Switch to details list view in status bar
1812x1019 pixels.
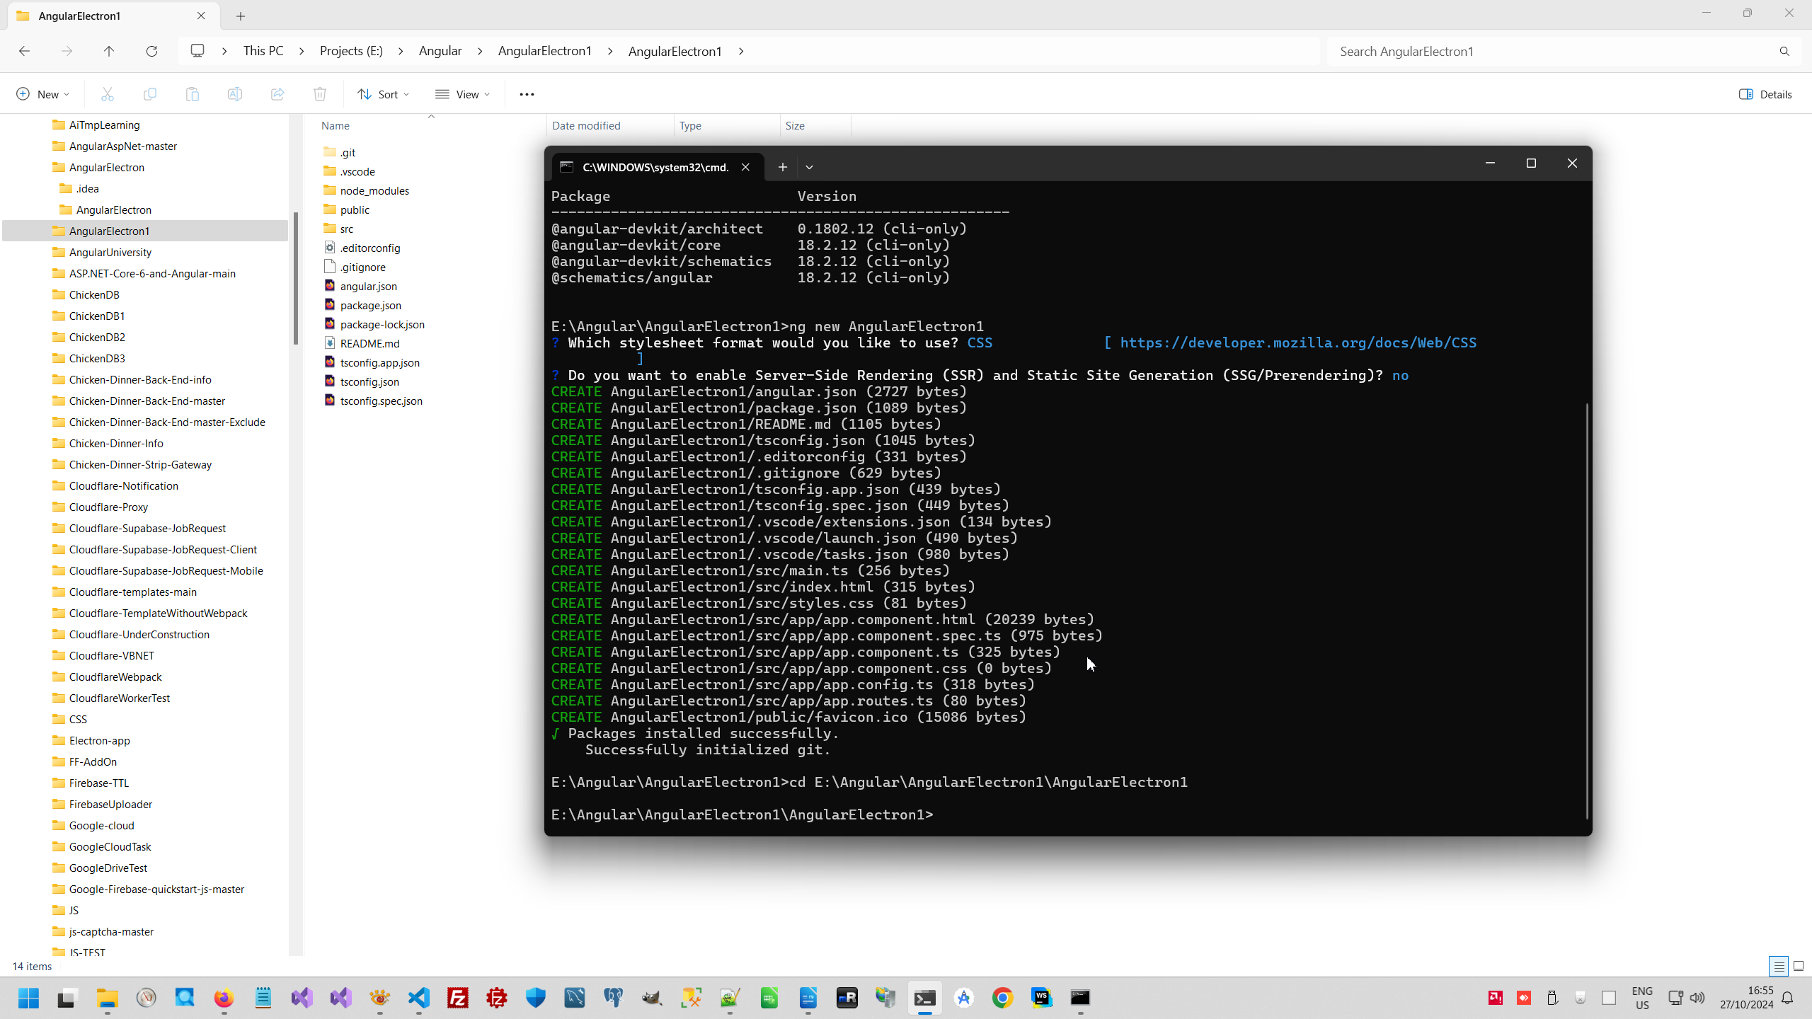pyautogui.click(x=1779, y=966)
